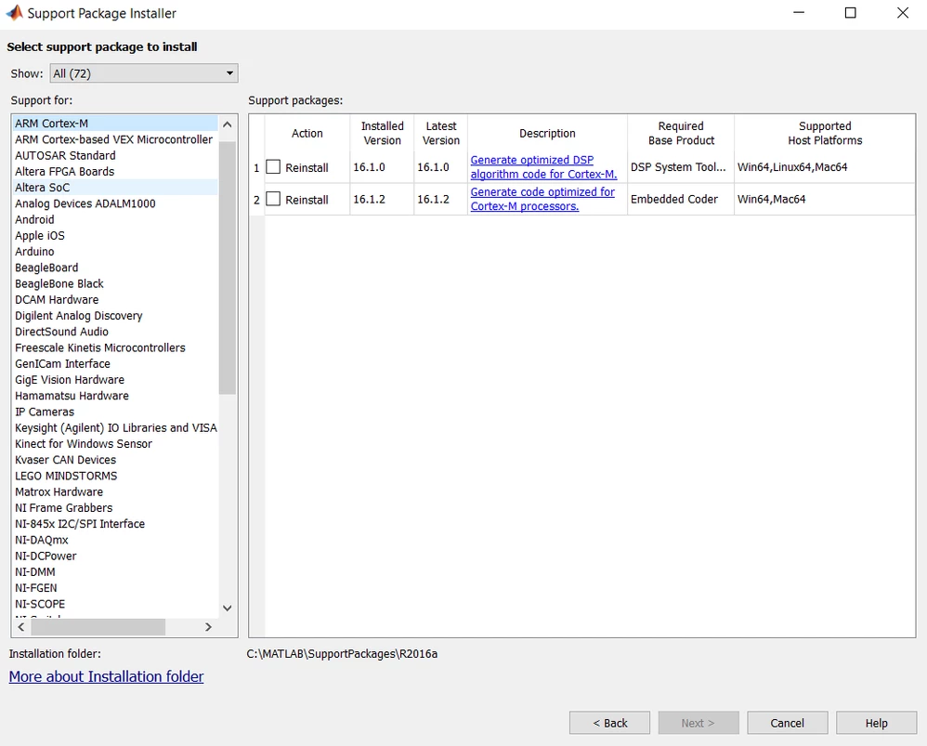927x746 pixels.
Task: Open the Generate optimized DSP algorithm code link
Action: click(x=544, y=167)
